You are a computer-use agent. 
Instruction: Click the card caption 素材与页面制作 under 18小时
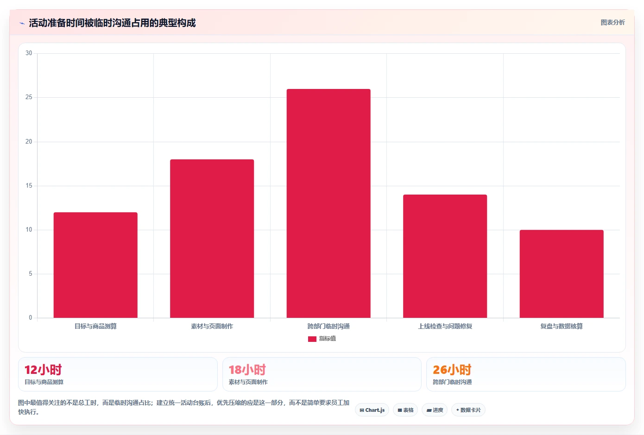click(x=248, y=382)
